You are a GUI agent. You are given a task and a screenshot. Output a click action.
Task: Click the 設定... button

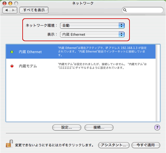tap(67, 127)
